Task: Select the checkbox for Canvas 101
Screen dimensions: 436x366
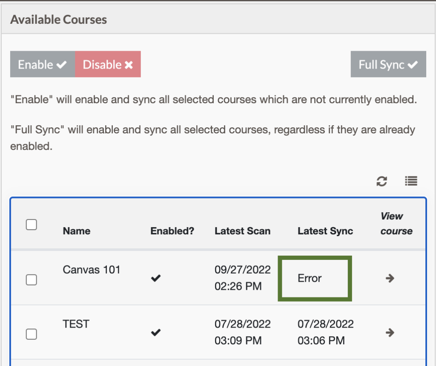Action: 31,280
